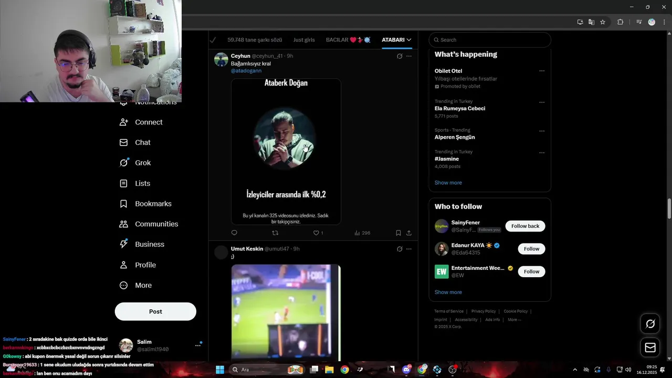Open floating messages envelope button
672x378 pixels.
coord(650,348)
